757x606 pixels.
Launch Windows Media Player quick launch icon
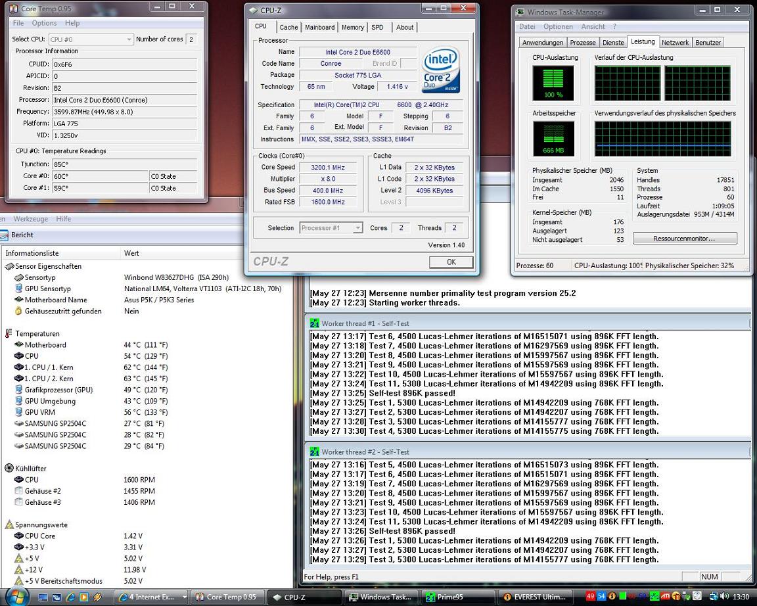click(x=83, y=597)
